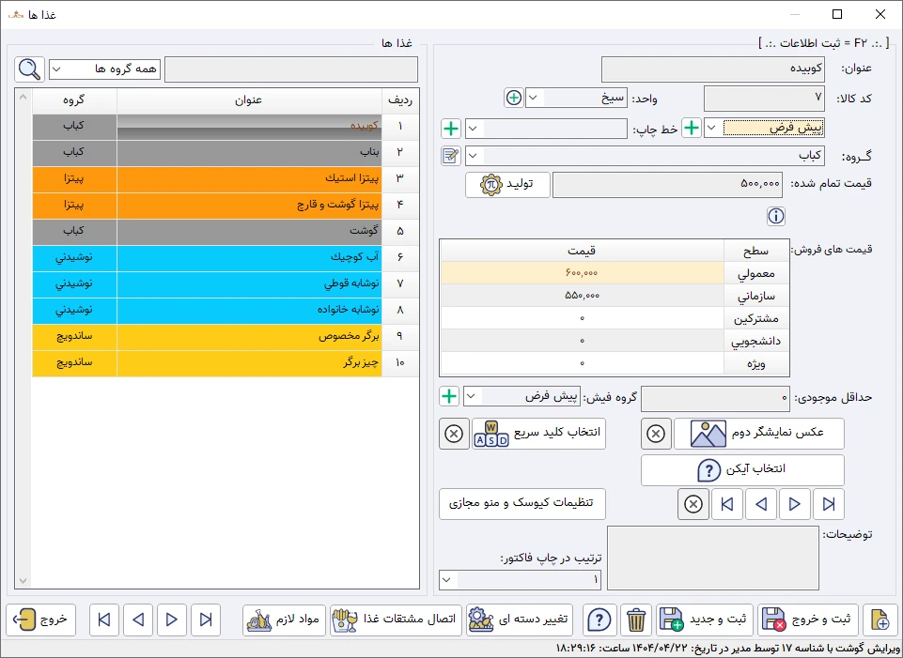Select آب کوچیک row in food list
This screenshot has height=658, width=903.
tap(226, 257)
